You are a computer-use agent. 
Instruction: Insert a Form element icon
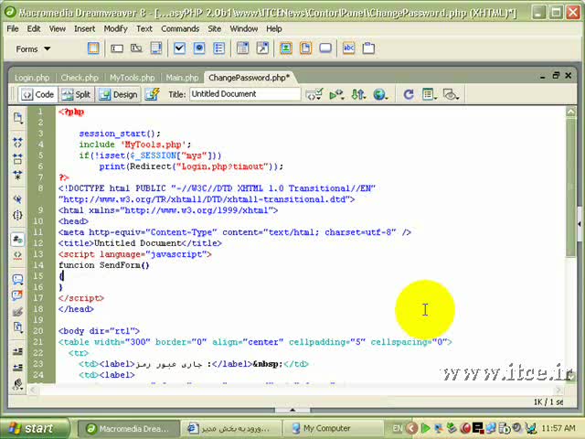(93, 48)
